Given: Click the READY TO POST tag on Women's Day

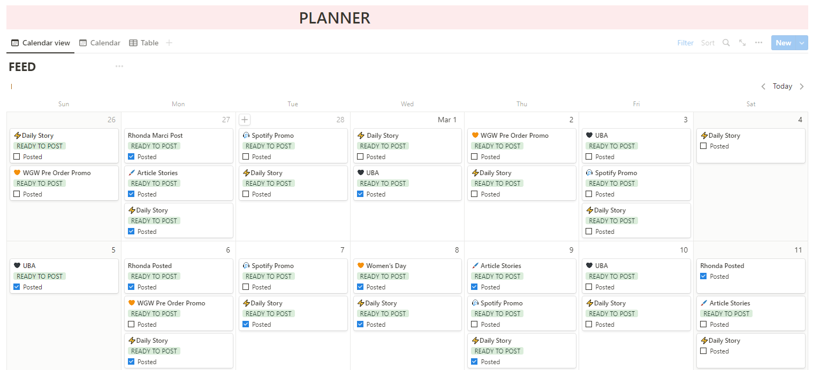Looking at the screenshot, I should click(x=383, y=277).
